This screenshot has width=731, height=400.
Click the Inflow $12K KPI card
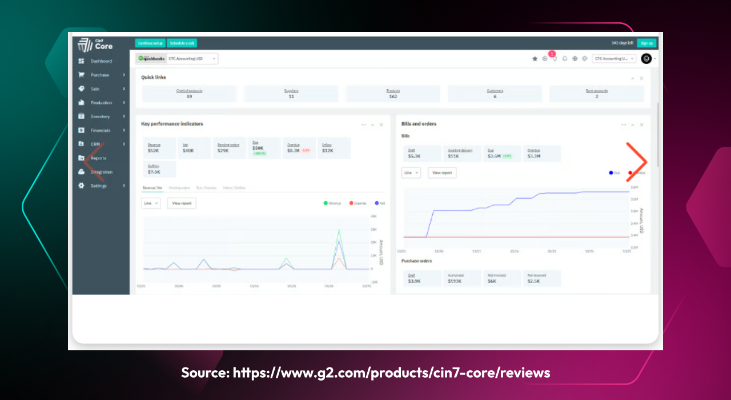tap(334, 148)
